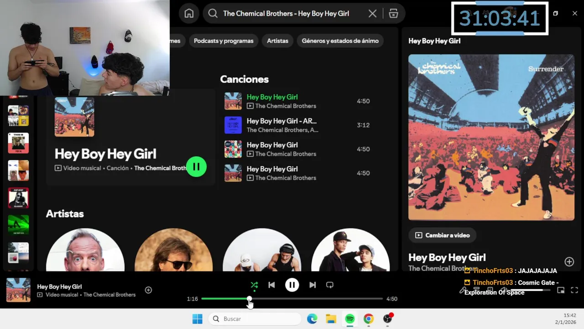Open This Is playlist thumbnail in sidebar
The height and width of the screenshot is (329, 584).
tap(18, 143)
